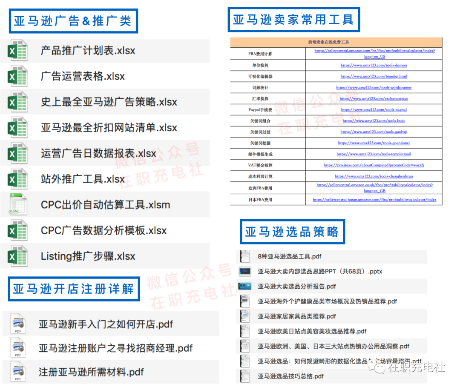Open the amz123 bianjiqi.html link
This screenshot has height=387, width=460.
pyautogui.click(x=374, y=77)
